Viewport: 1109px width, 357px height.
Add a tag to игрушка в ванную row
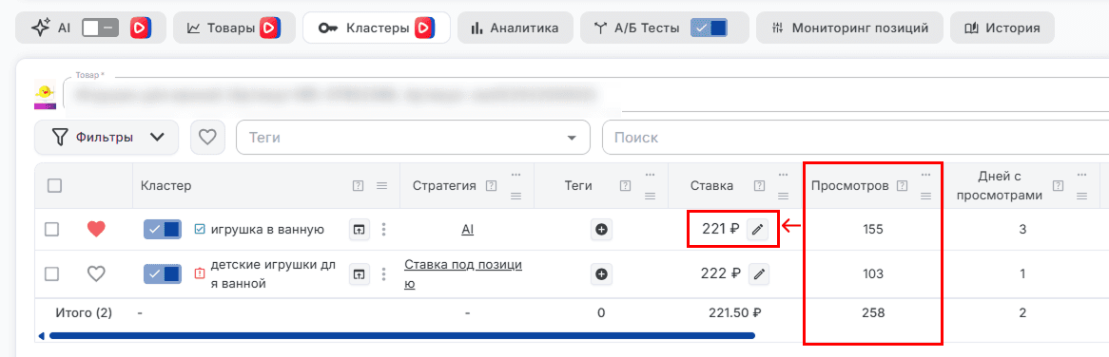click(602, 230)
